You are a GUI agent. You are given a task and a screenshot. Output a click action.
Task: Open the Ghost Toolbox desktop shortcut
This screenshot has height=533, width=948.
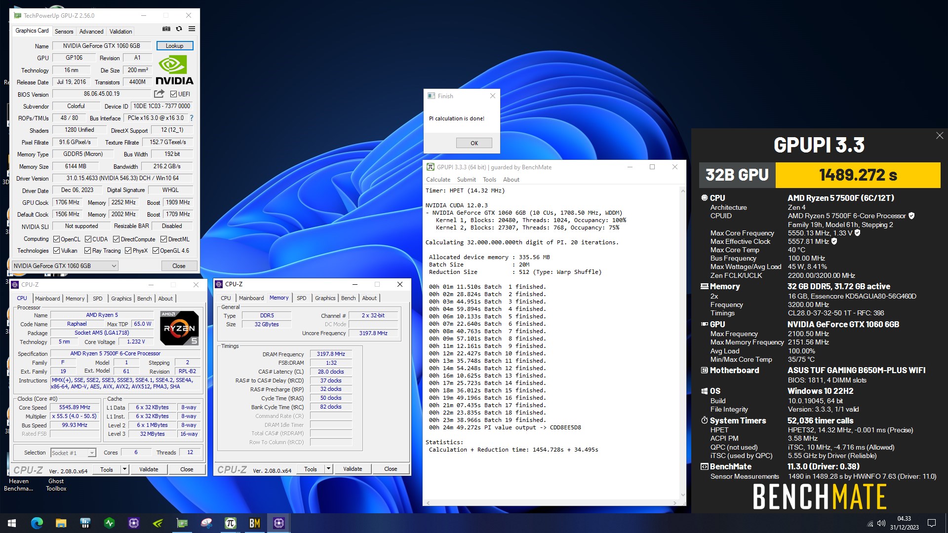pyautogui.click(x=56, y=485)
